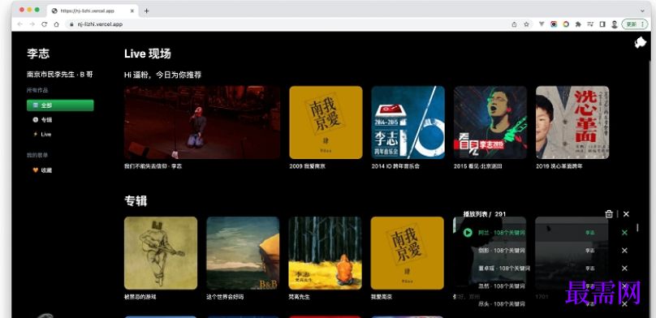This screenshot has height=318, width=656.
Task: Click the 这个世界会好吗 album title text
Action: pyautogui.click(x=225, y=297)
